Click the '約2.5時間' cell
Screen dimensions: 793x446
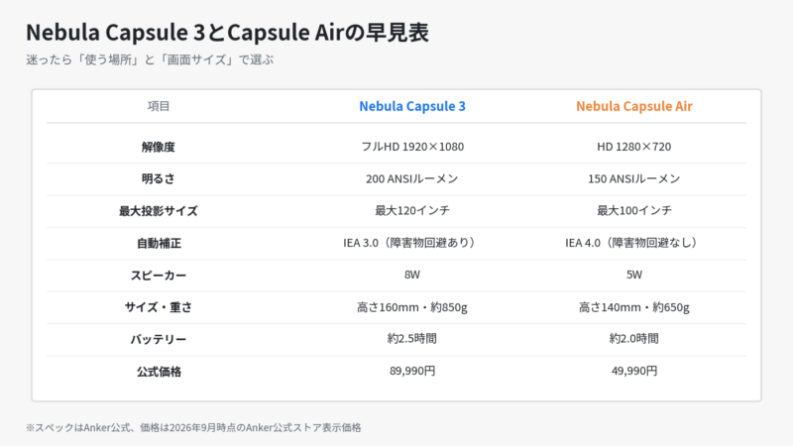tap(412, 339)
